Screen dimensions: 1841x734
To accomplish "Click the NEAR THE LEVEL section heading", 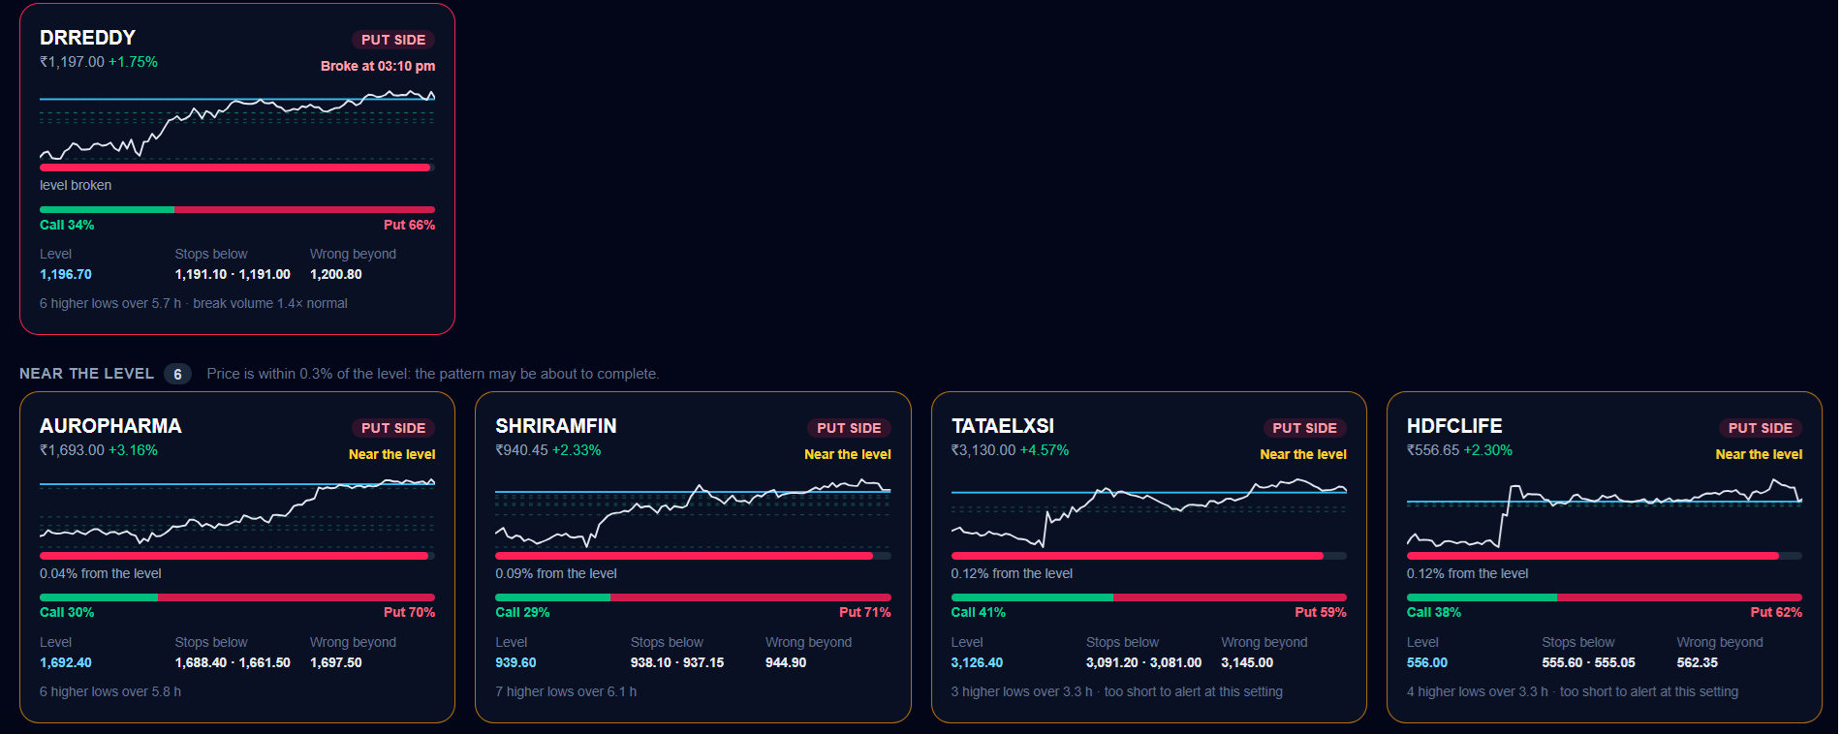I will [86, 374].
